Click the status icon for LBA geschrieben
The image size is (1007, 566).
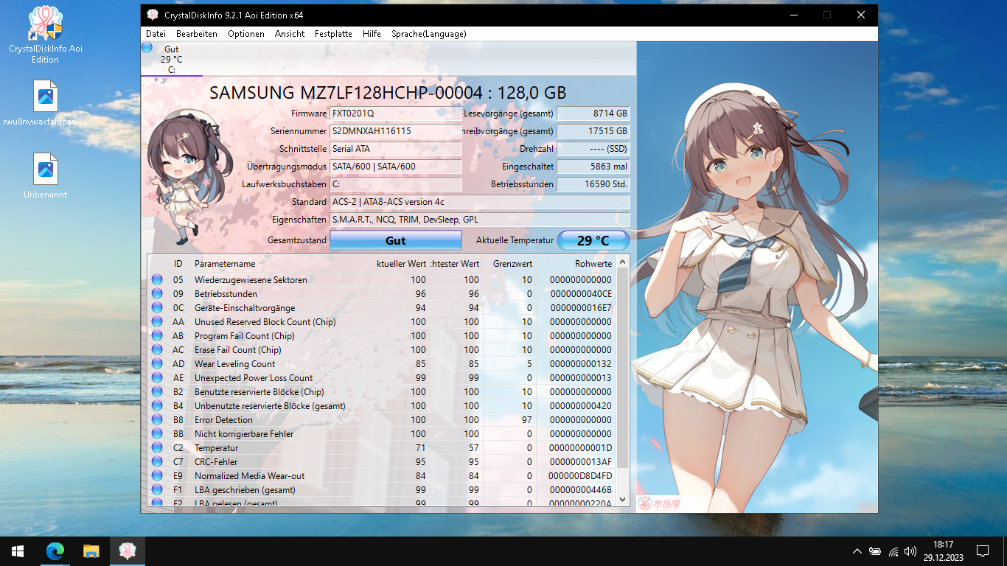point(157,490)
